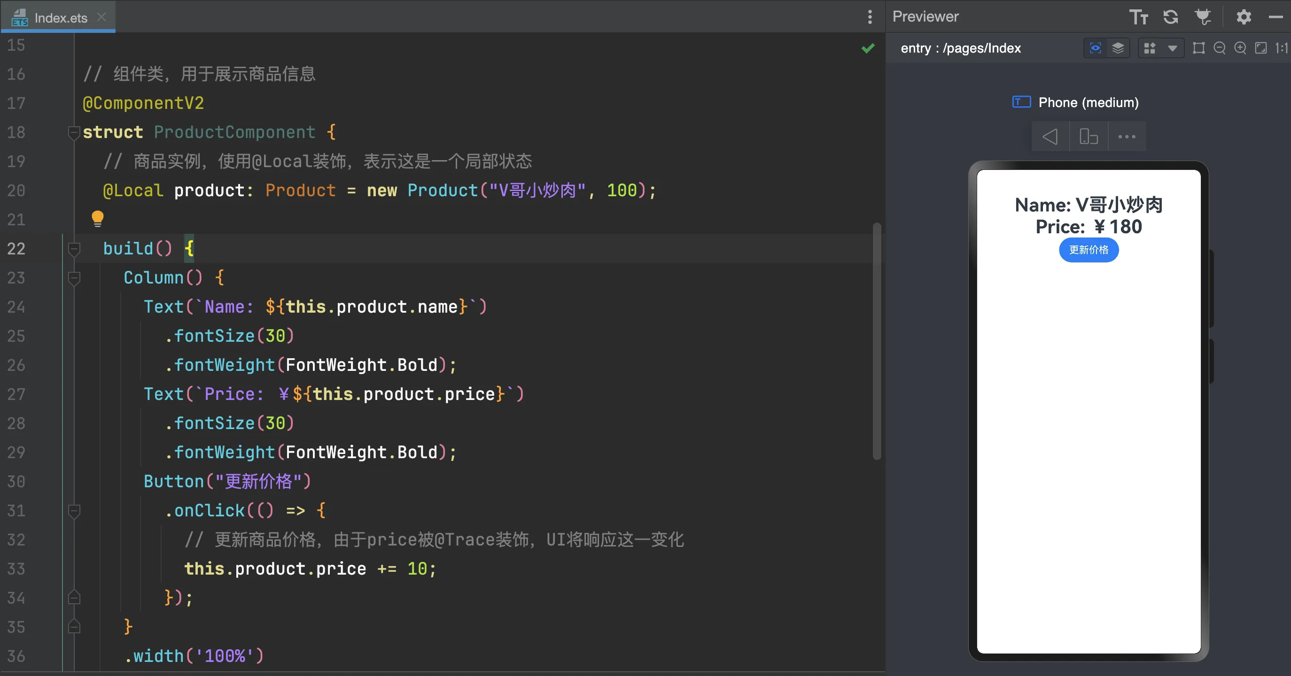Click the lightbulb quick-fix icon

98,219
